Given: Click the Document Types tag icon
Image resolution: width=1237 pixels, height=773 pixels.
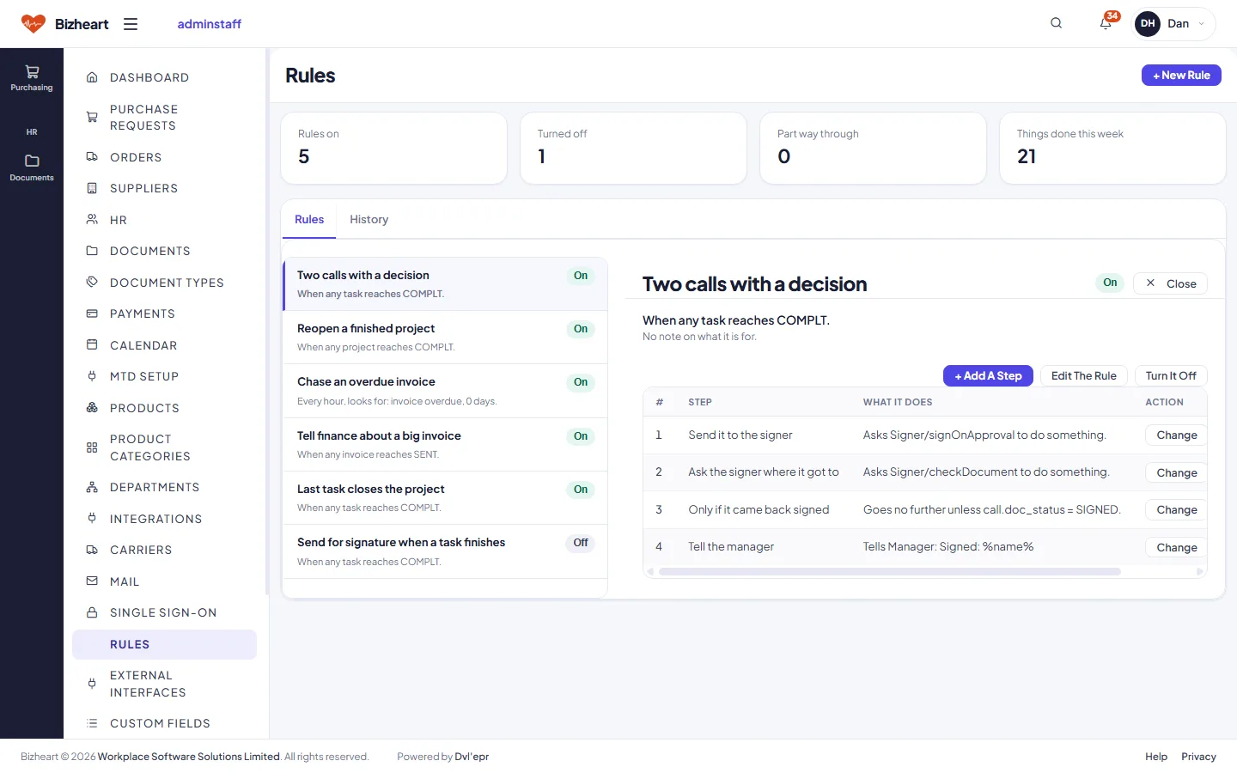Looking at the screenshot, I should point(92,283).
